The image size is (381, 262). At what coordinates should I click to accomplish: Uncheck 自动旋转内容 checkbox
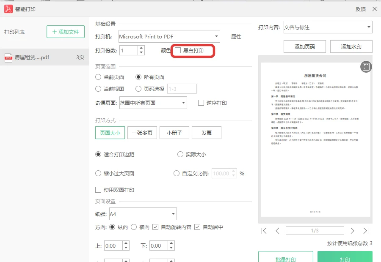tap(155, 227)
